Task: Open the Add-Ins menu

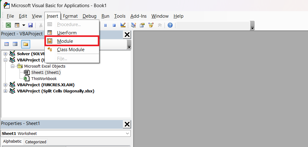Action: pyautogui.click(x=138, y=16)
